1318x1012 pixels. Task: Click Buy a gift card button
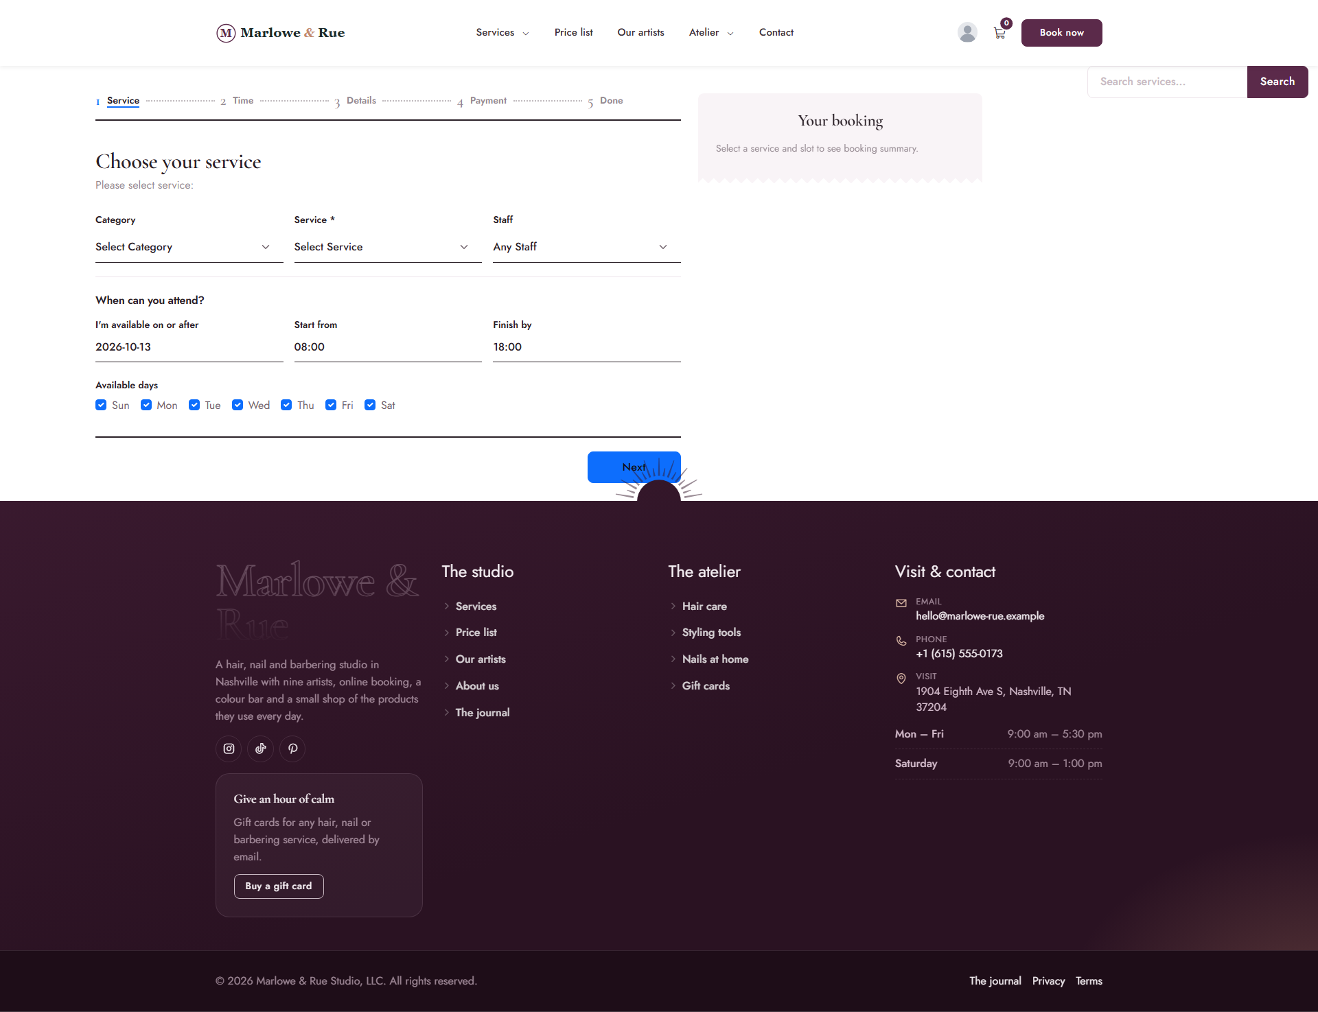(x=279, y=886)
